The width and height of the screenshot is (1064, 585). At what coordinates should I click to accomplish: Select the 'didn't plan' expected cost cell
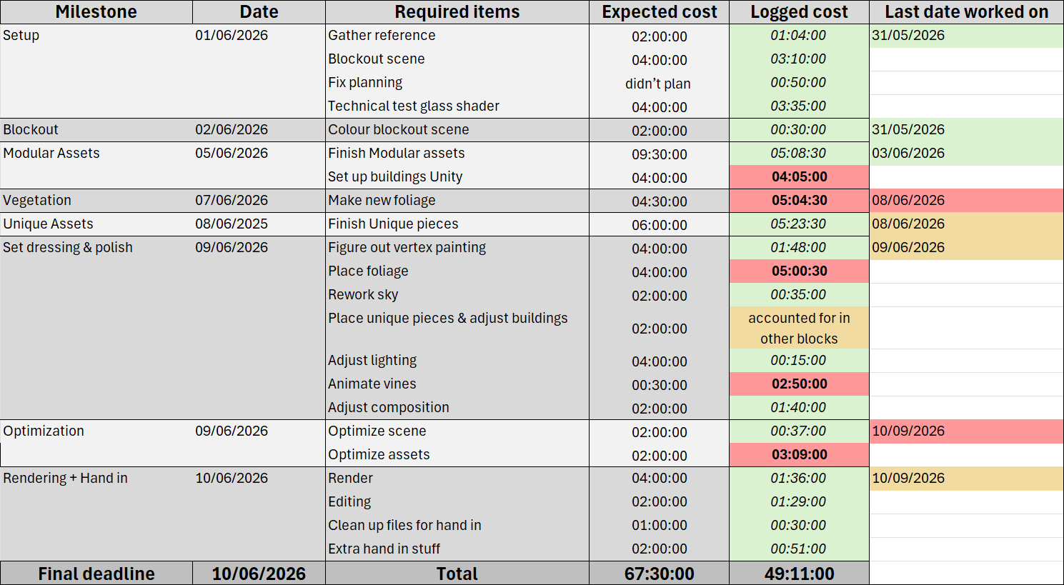pyautogui.click(x=659, y=83)
